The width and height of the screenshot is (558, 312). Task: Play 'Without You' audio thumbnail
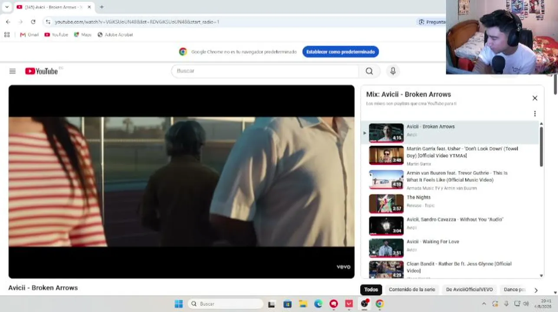click(x=386, y=226)
